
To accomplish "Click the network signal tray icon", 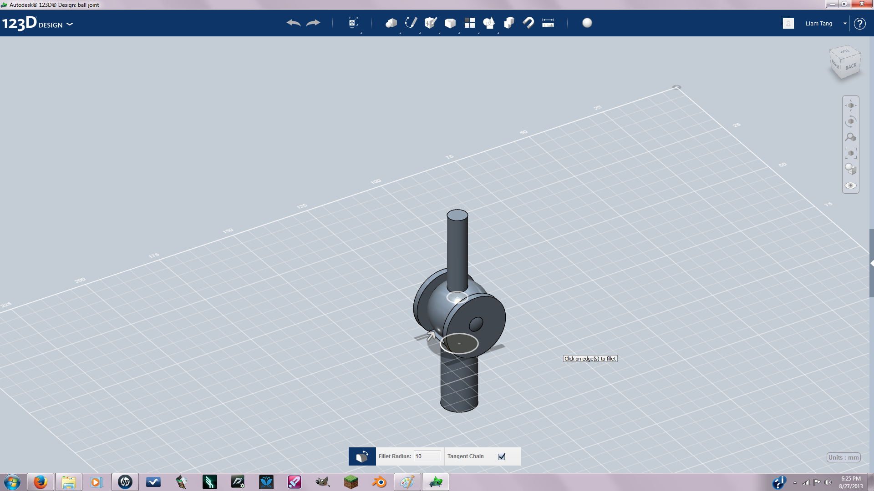I will pos(806,482).
